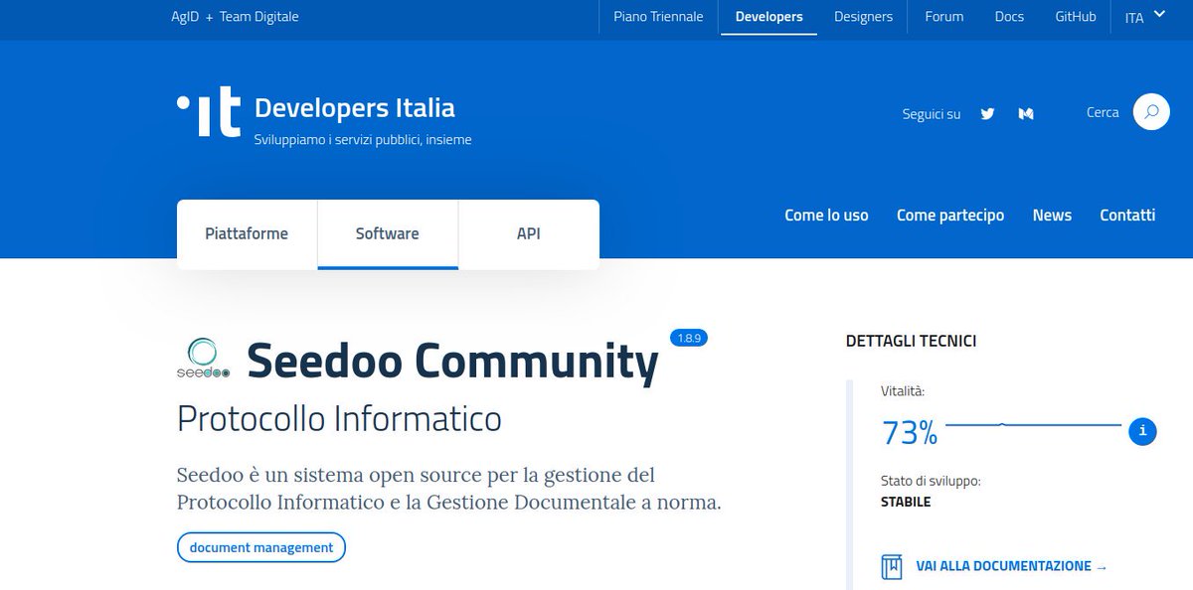
Task: Go to the Designers top link
Action: pyautogui.click(x=863, y=17)
